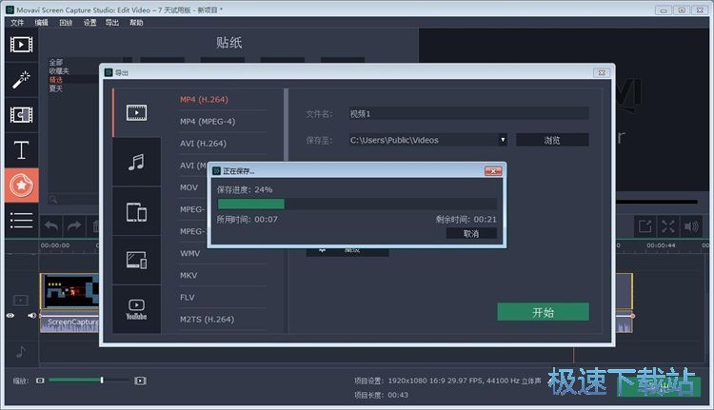Click the timeline zoom slider handle

point(102,380)
